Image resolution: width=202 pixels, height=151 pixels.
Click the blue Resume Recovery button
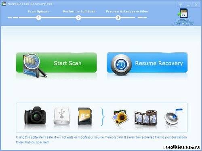[147, 62]
